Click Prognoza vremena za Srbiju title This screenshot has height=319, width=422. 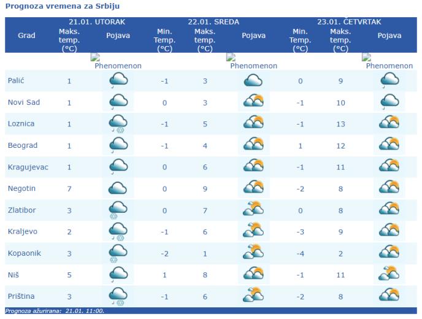63,6
